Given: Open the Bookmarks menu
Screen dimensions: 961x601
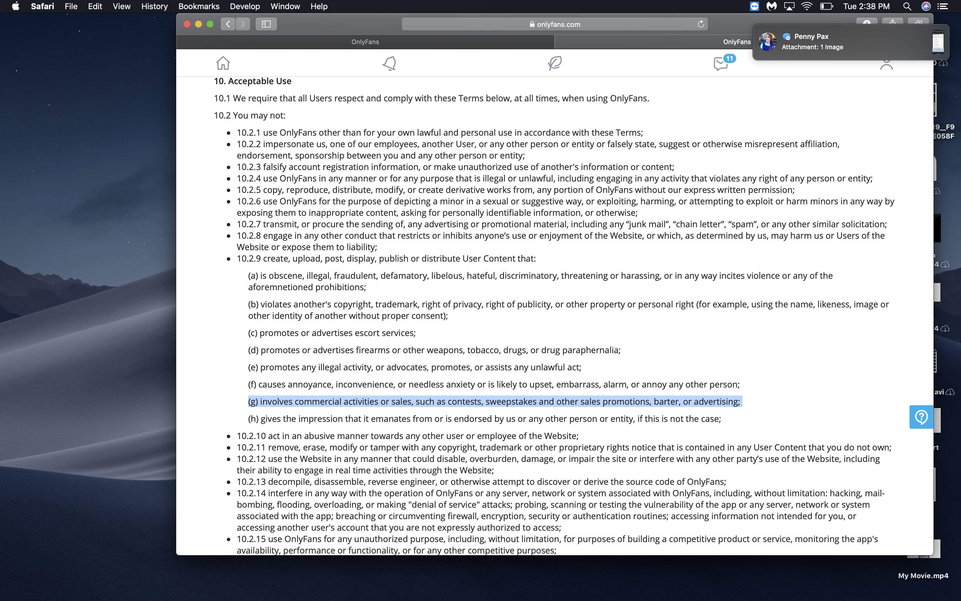Looking at the screenshot, I should [x=198, y=6].
